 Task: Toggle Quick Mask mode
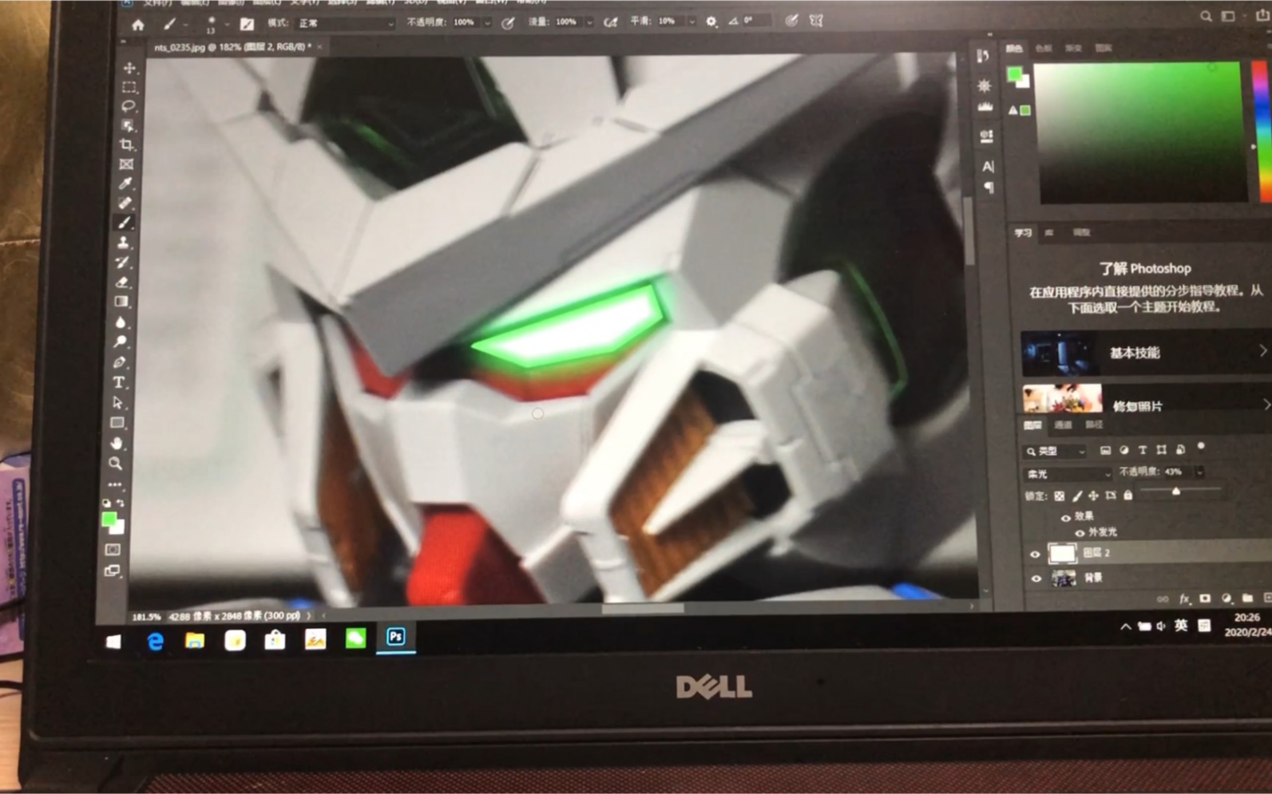point(113,550)
